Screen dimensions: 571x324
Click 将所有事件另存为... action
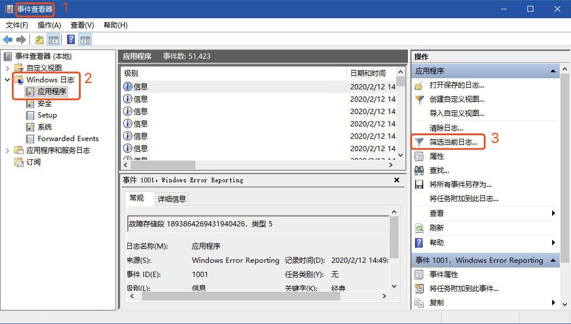(460, 185)
